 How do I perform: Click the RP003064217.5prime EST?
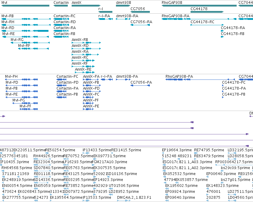click(x=234, y=165)
